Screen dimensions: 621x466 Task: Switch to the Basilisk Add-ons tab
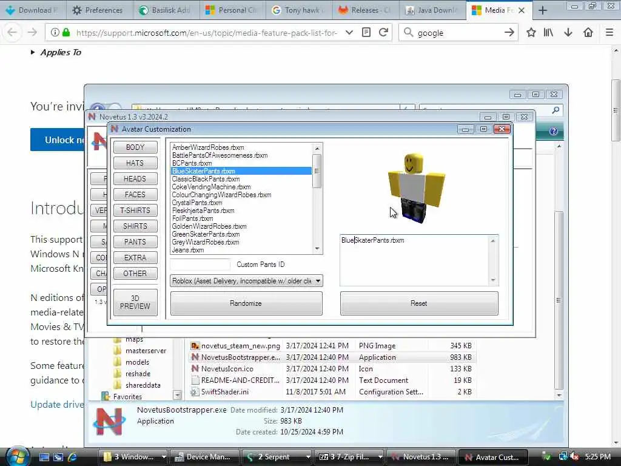click(165, 10)
